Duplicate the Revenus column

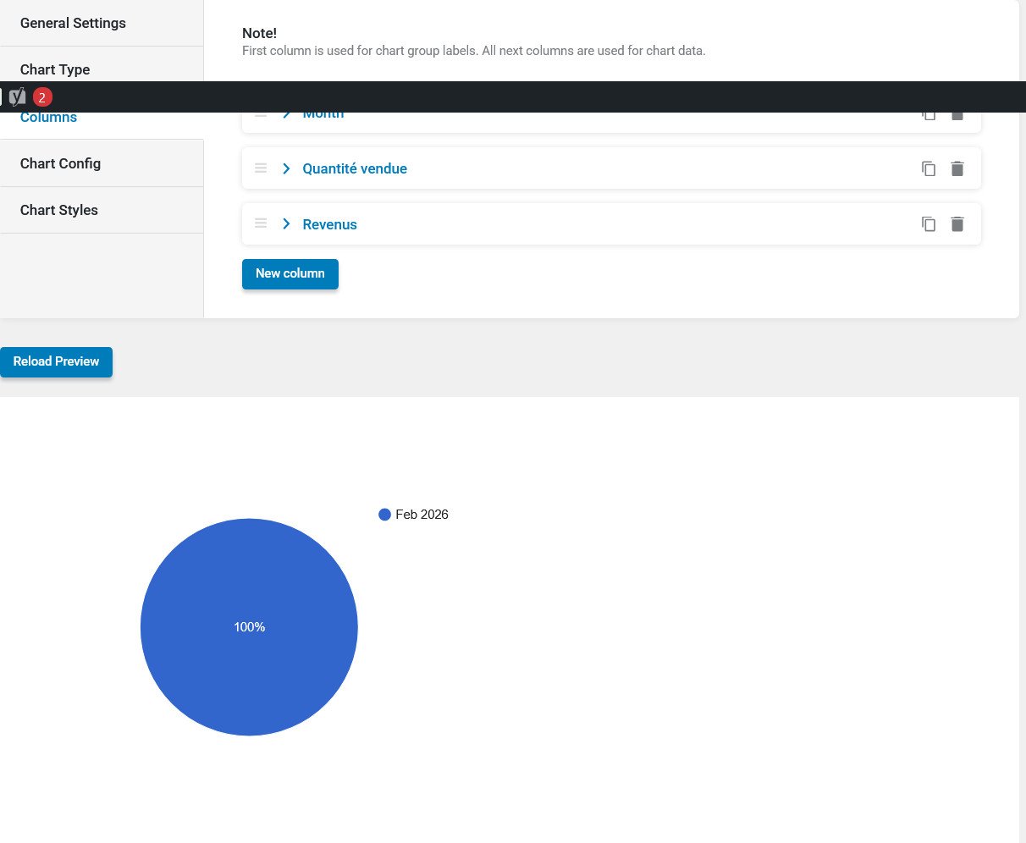click(x=929, y=224)
